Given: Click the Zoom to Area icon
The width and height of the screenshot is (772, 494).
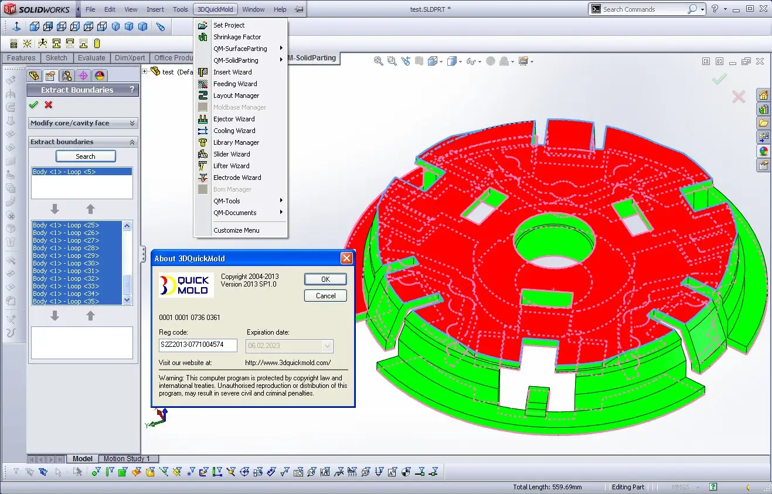Looking at the screenshot, I should (x=392, y=61).
